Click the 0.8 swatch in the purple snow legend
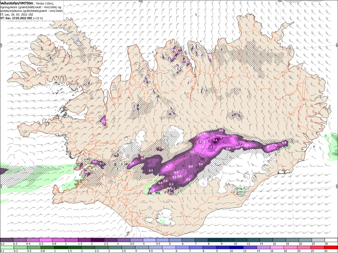This screenshot has height=253, width=338. [58, 240]
